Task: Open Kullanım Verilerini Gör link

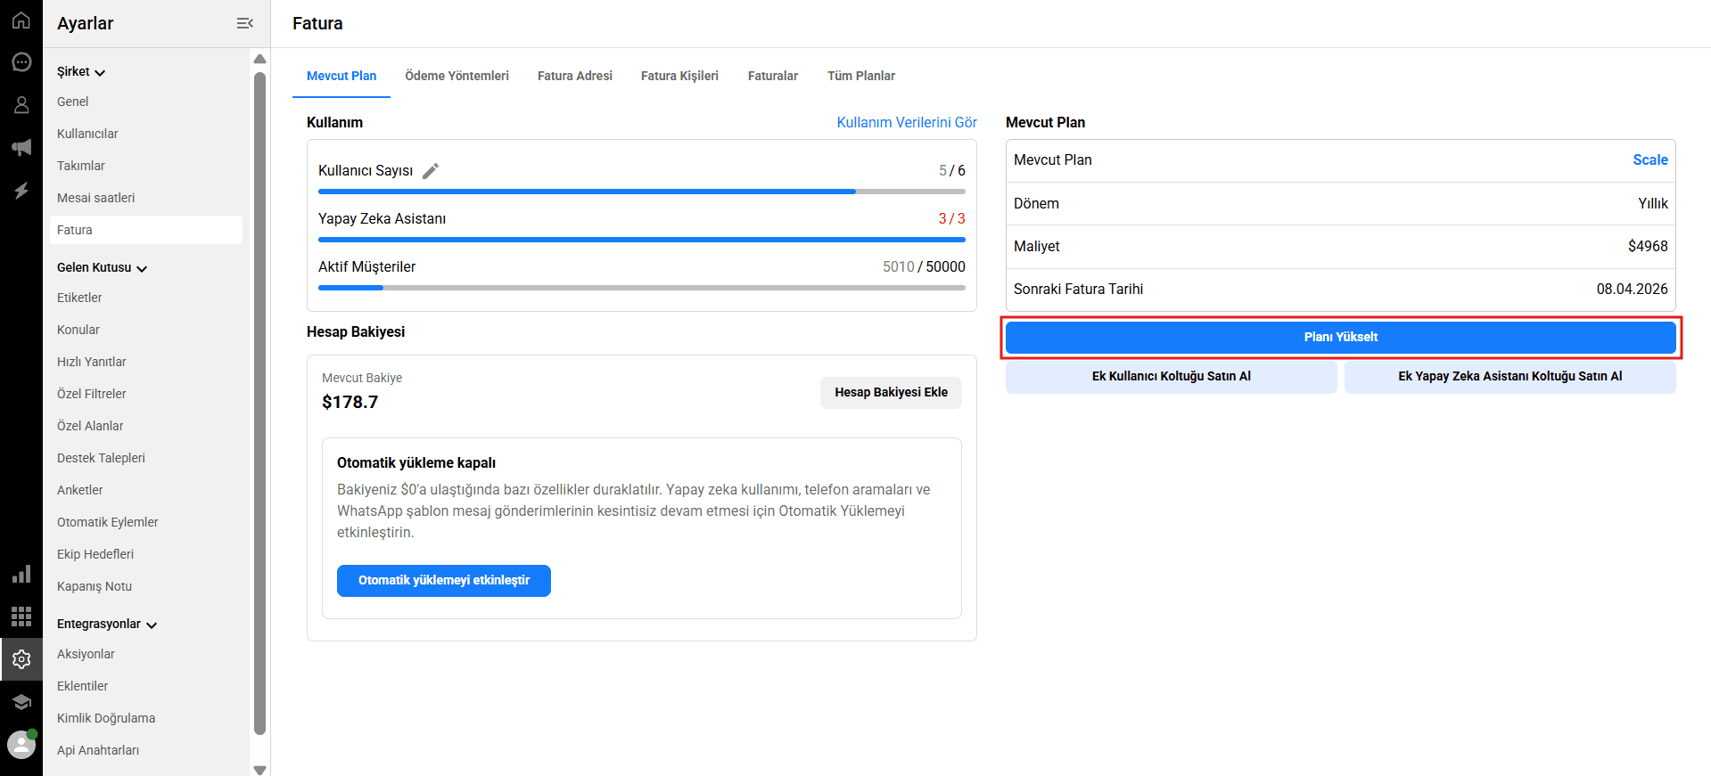Action: [x=907, y=122]
